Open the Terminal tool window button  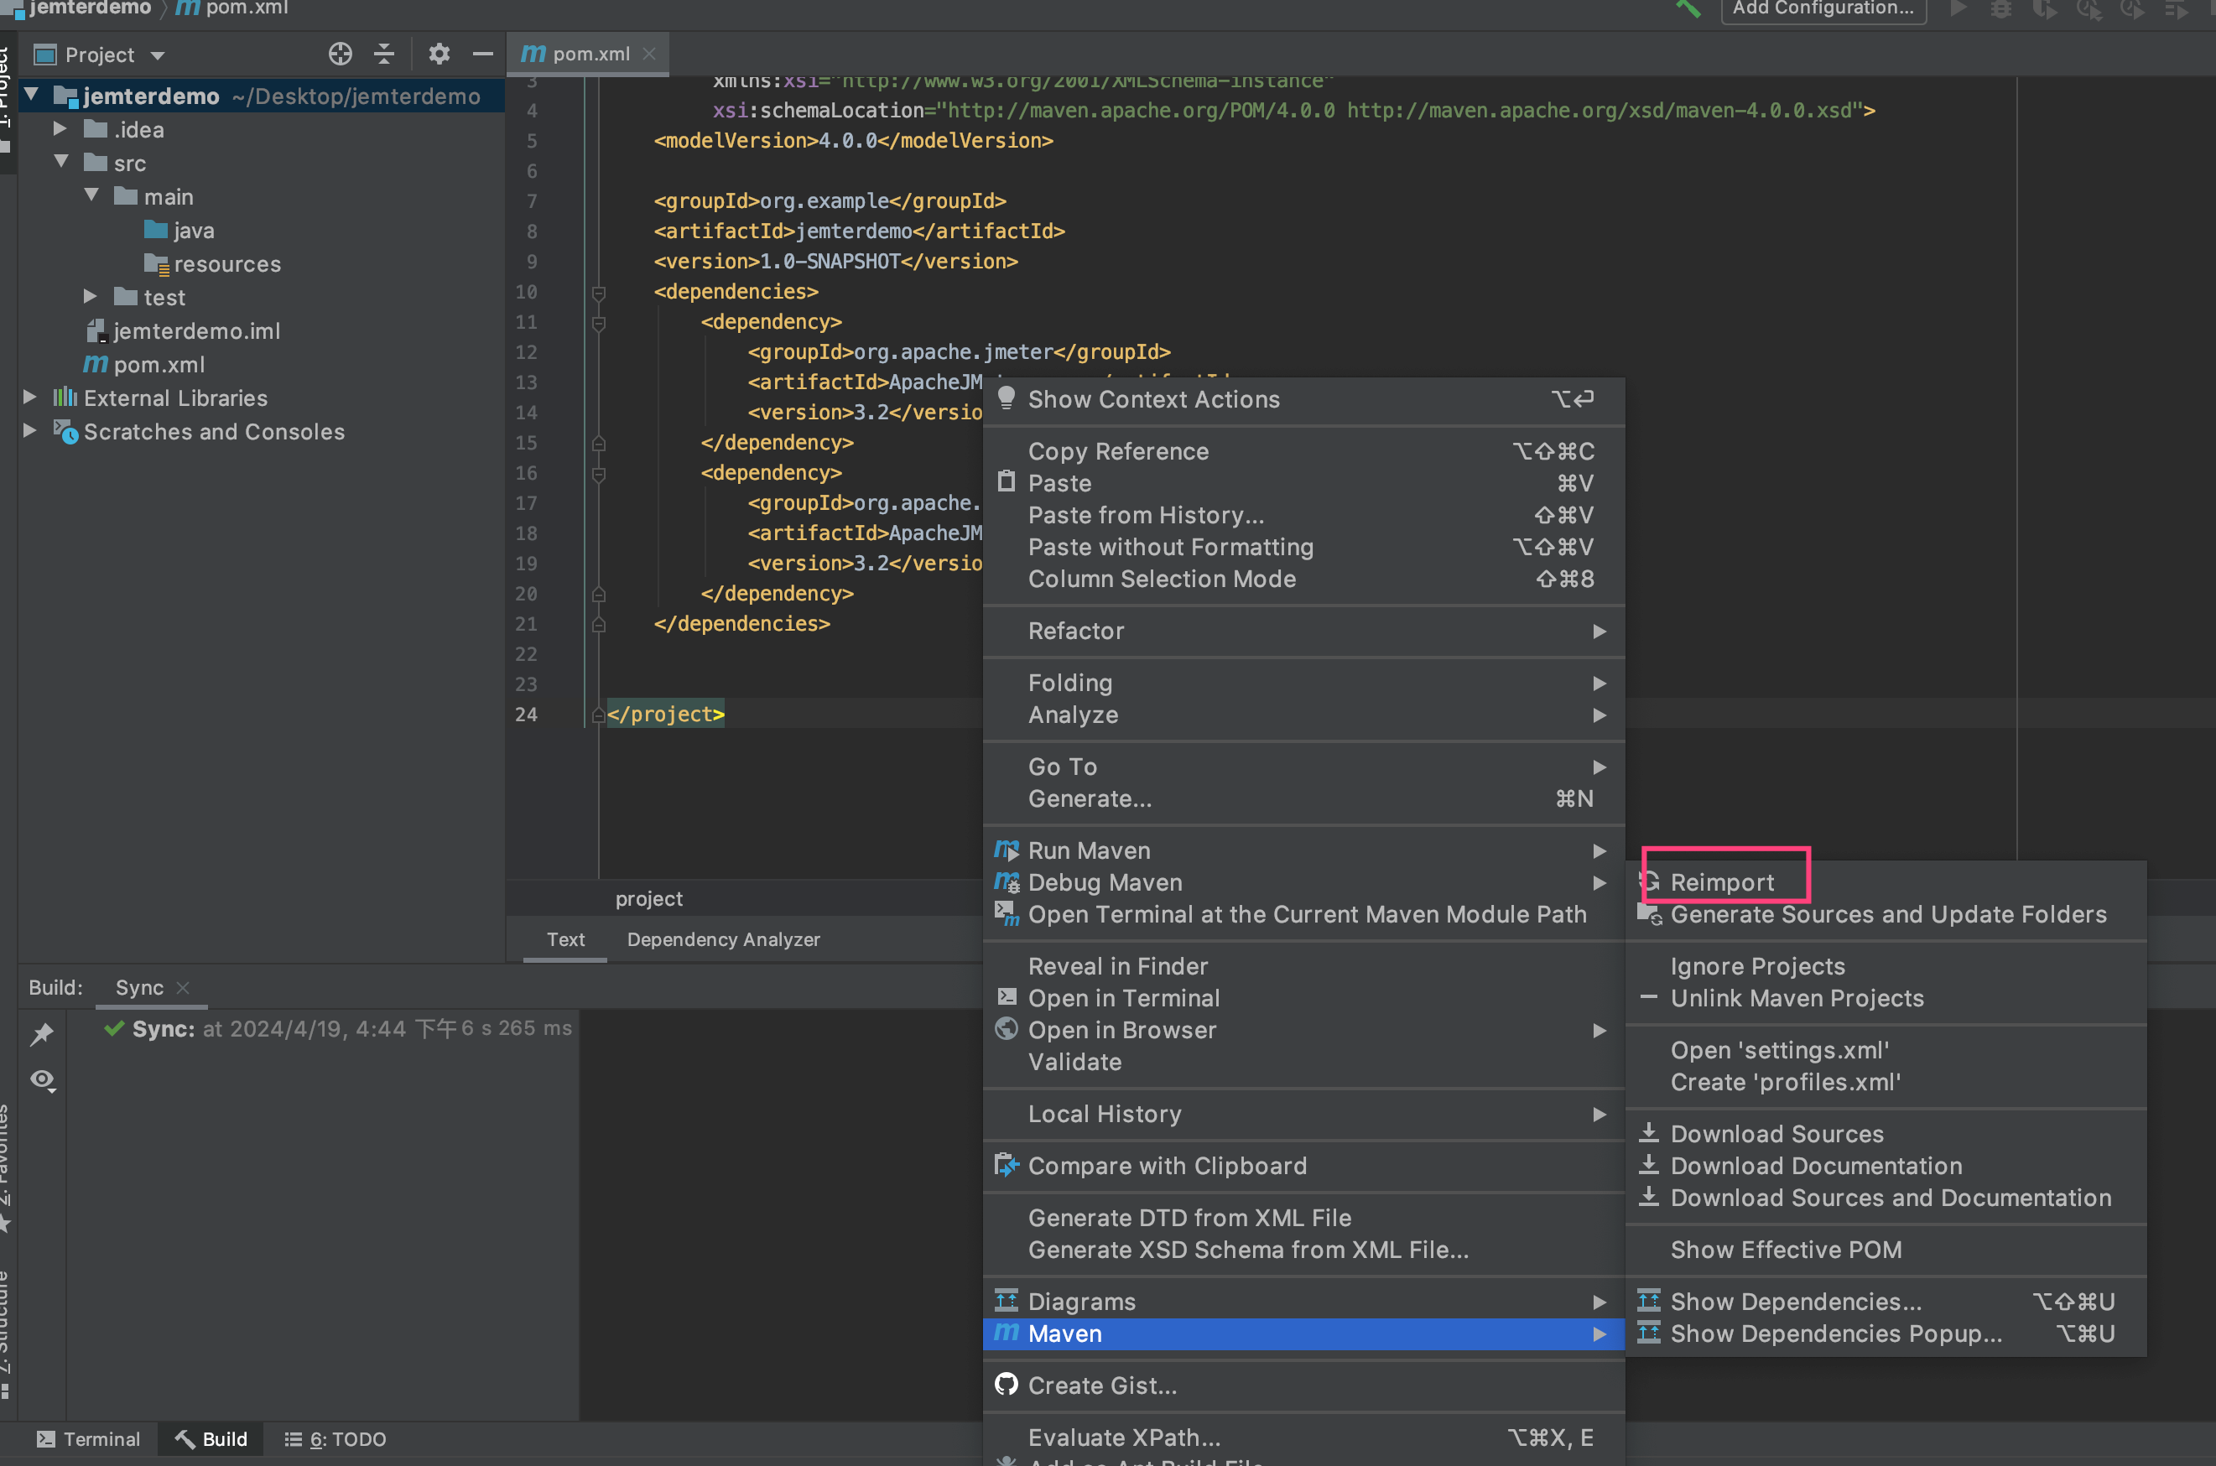[x=89, y=1438]
